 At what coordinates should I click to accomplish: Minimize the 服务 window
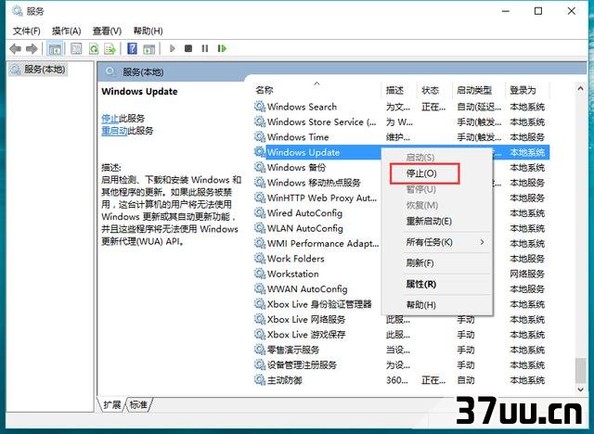click(x=505, y=11)
